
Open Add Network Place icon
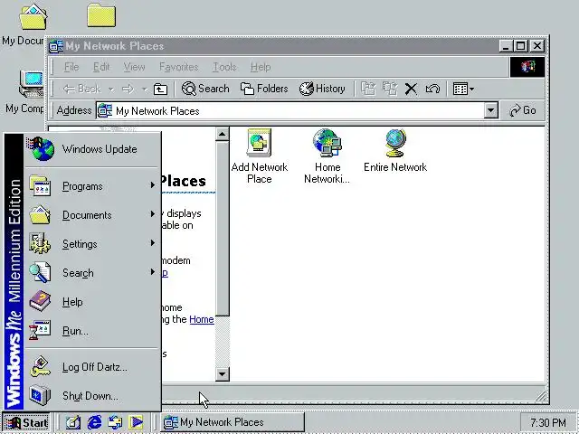pyautogui.click(x=260, y=156)
